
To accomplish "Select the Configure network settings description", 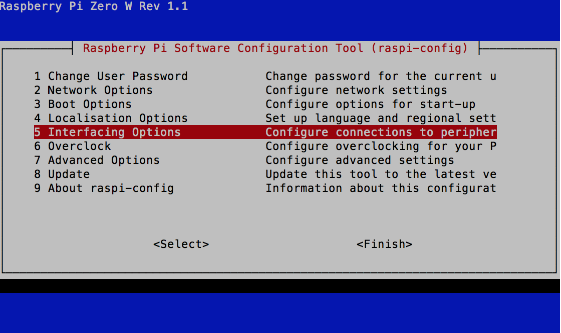I will tap(356, 90).
